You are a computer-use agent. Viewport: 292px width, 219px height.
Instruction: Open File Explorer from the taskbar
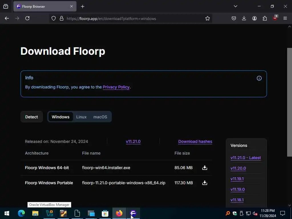click(35, 213)
